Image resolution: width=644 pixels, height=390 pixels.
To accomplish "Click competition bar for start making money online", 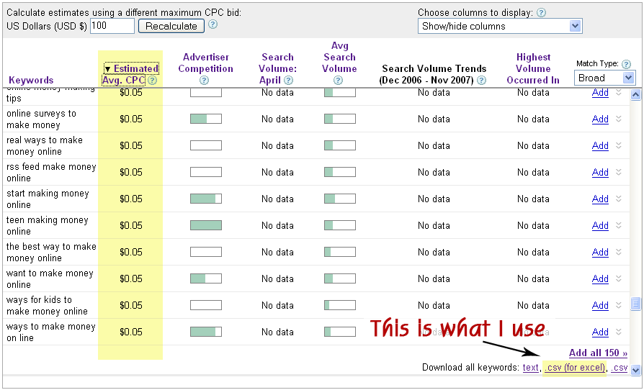I will [x=206, y=199].
